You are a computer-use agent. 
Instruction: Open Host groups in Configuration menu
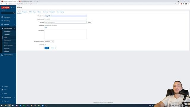tap(7, 32)
